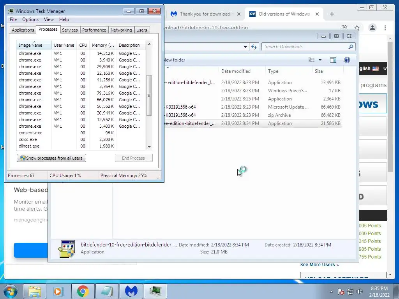Open more view options dropdown arrow
399x299 pixels.
pyautogui.click(x=320, y=60)
